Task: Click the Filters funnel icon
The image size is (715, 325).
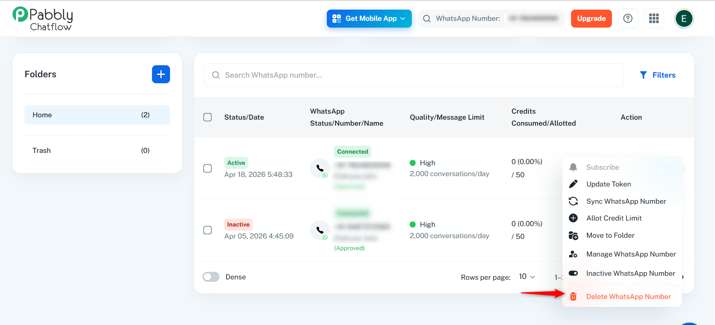Action: pos(643,75)
